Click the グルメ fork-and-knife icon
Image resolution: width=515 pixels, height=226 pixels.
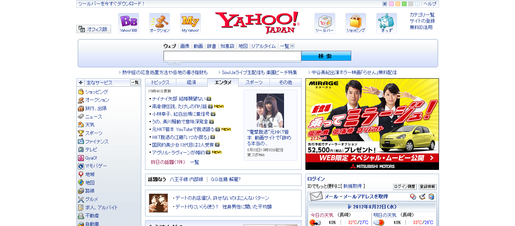(x=81, y=199)
